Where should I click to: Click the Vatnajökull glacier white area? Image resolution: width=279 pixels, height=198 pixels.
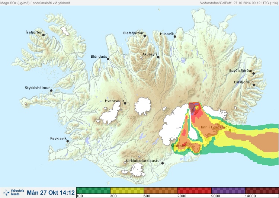[173, 125]
